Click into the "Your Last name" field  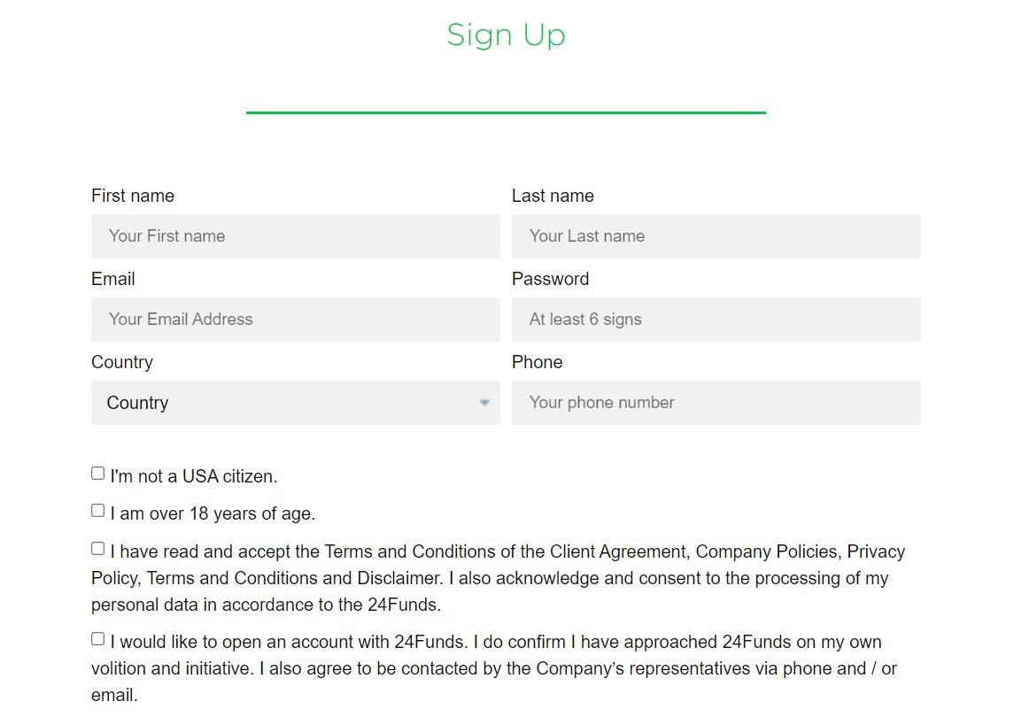pyautogui.click(x=716, y=236)
